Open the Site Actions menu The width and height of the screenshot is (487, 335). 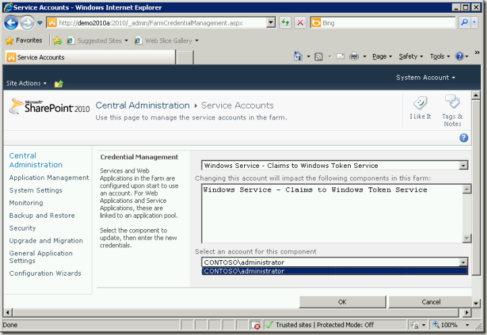(x=26, y=83)
